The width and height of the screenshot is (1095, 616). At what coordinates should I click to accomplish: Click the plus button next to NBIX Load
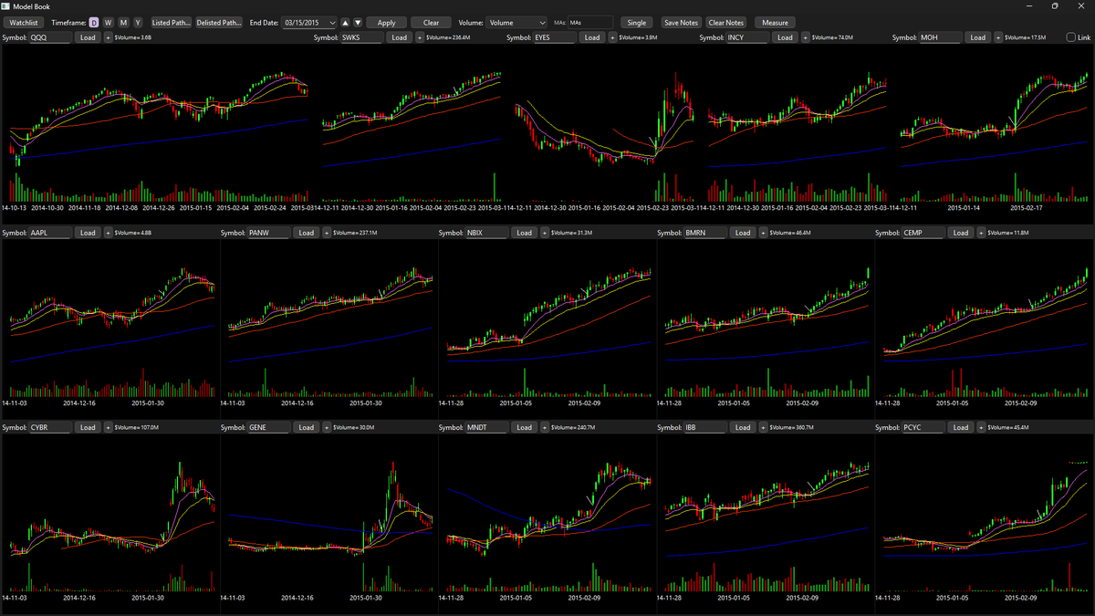[545, 233]
